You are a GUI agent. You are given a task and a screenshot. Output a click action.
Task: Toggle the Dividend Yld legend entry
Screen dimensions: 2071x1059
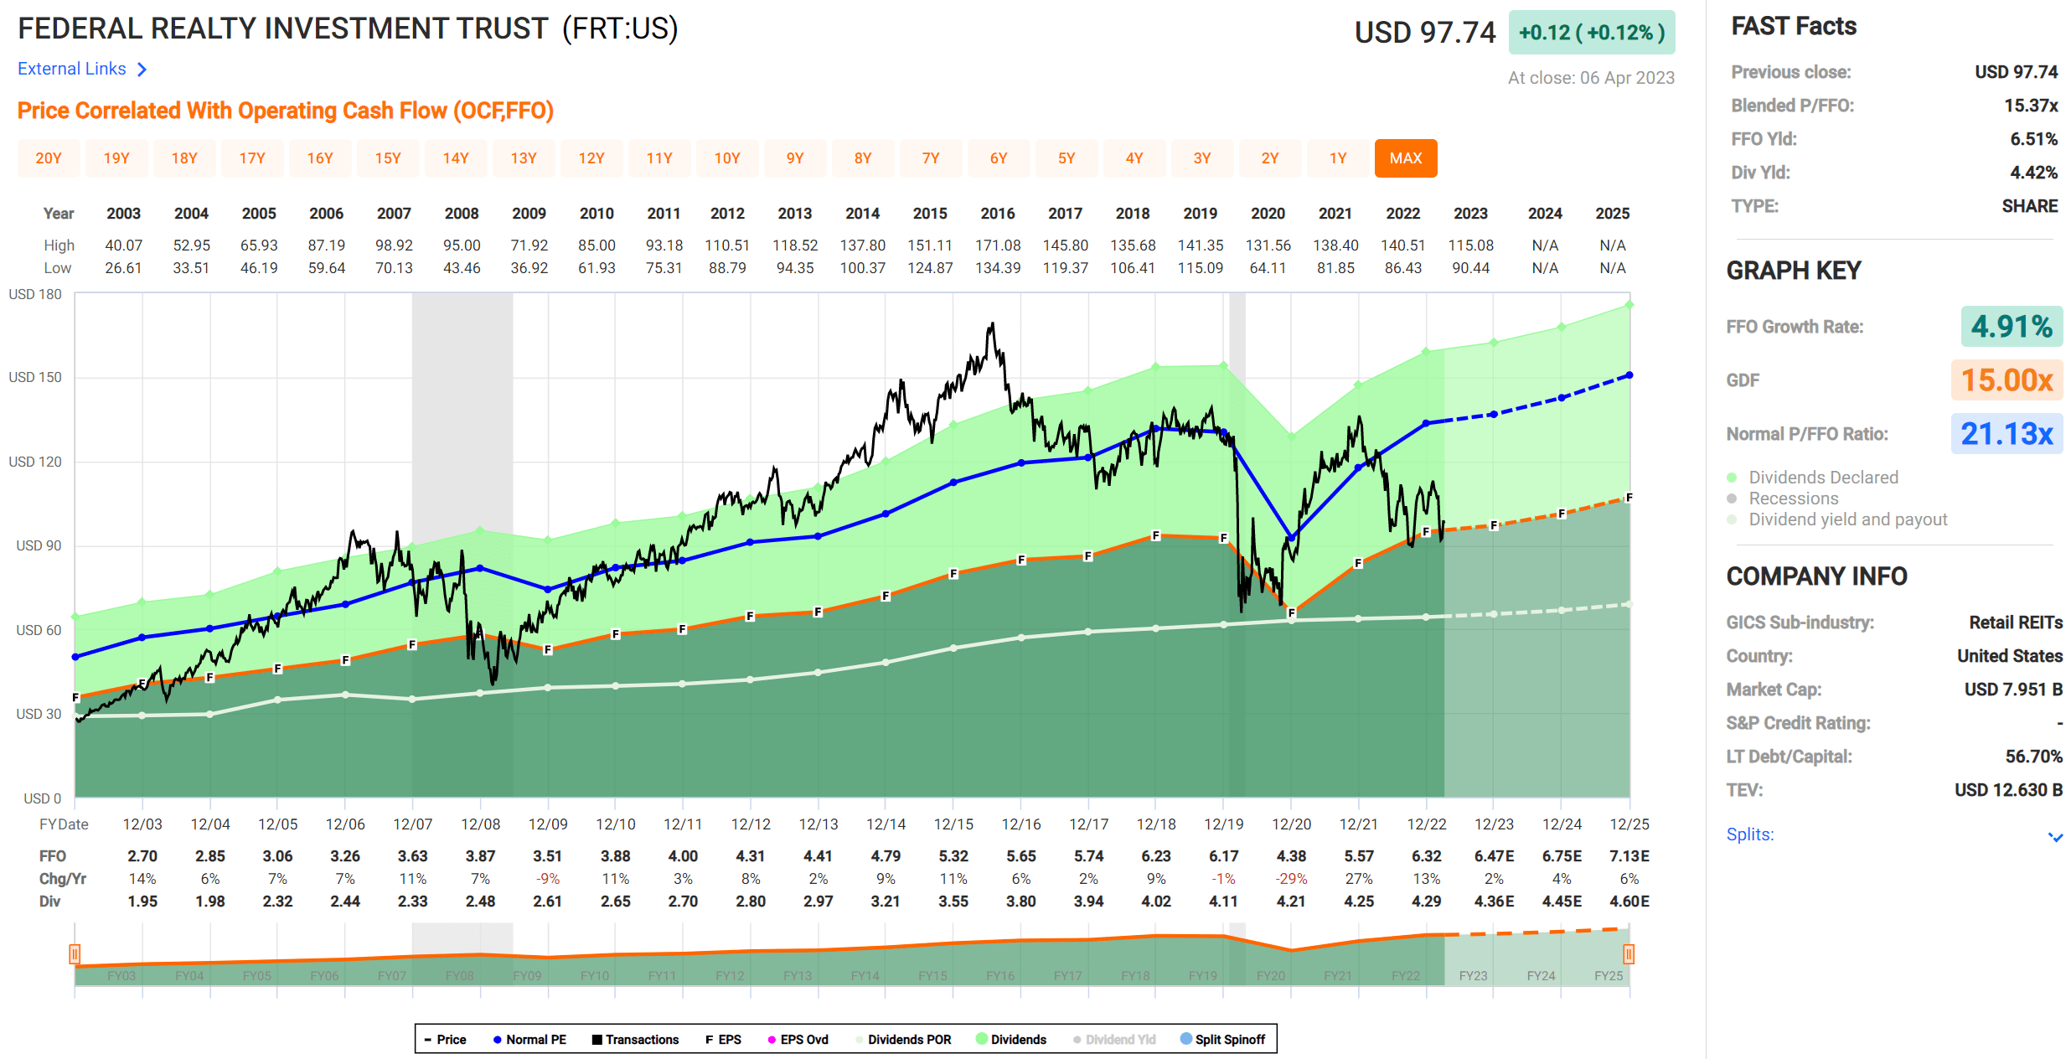[x=1114, y=1040]
